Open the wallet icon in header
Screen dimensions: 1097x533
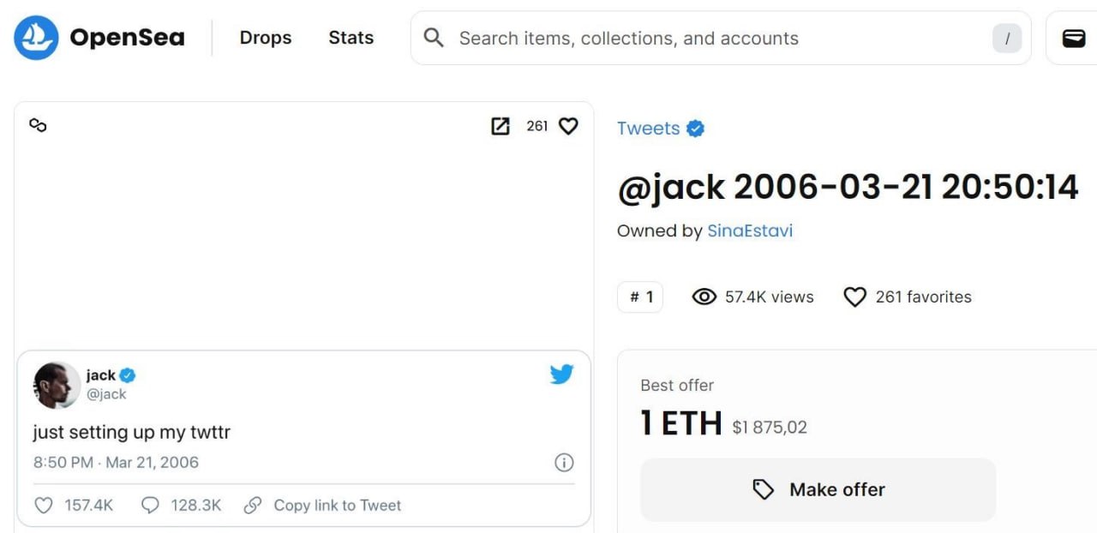(1073, 38)
